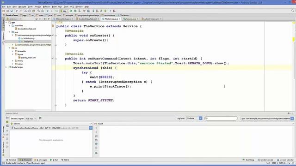Viewport: 296px width, 166px height.
Task: Open the Terminal tool window
Action: click(11, 160)
